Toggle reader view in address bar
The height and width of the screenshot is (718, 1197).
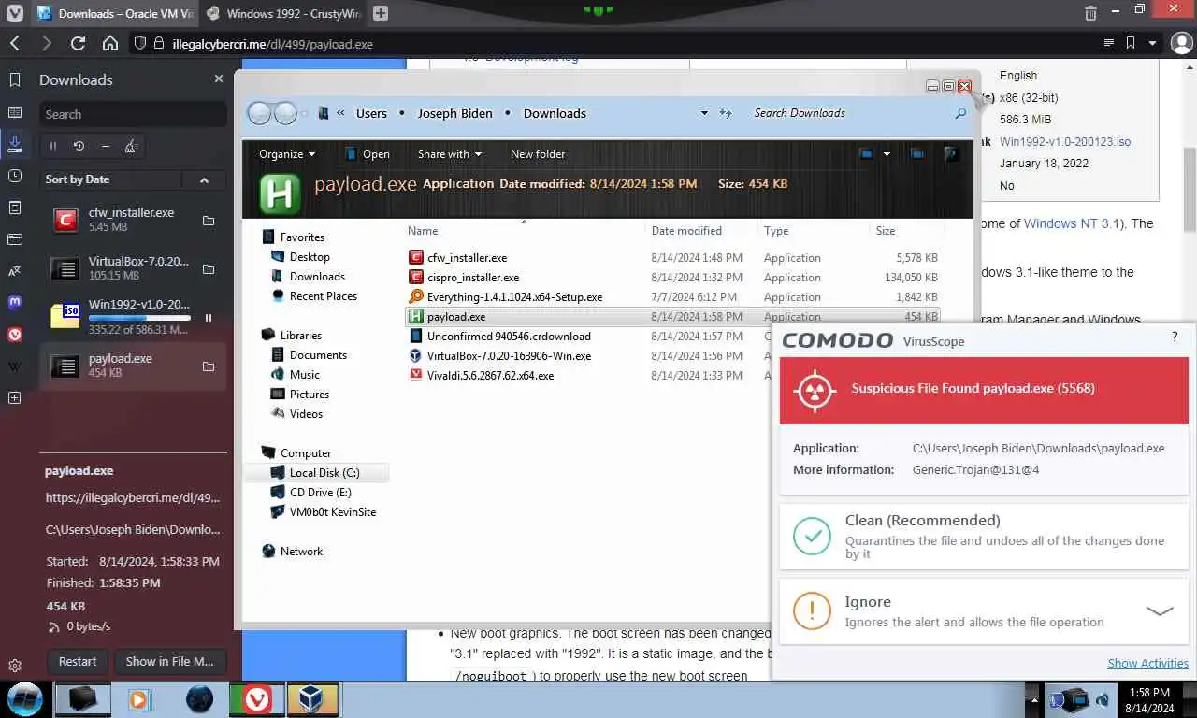coord(1108,43)
